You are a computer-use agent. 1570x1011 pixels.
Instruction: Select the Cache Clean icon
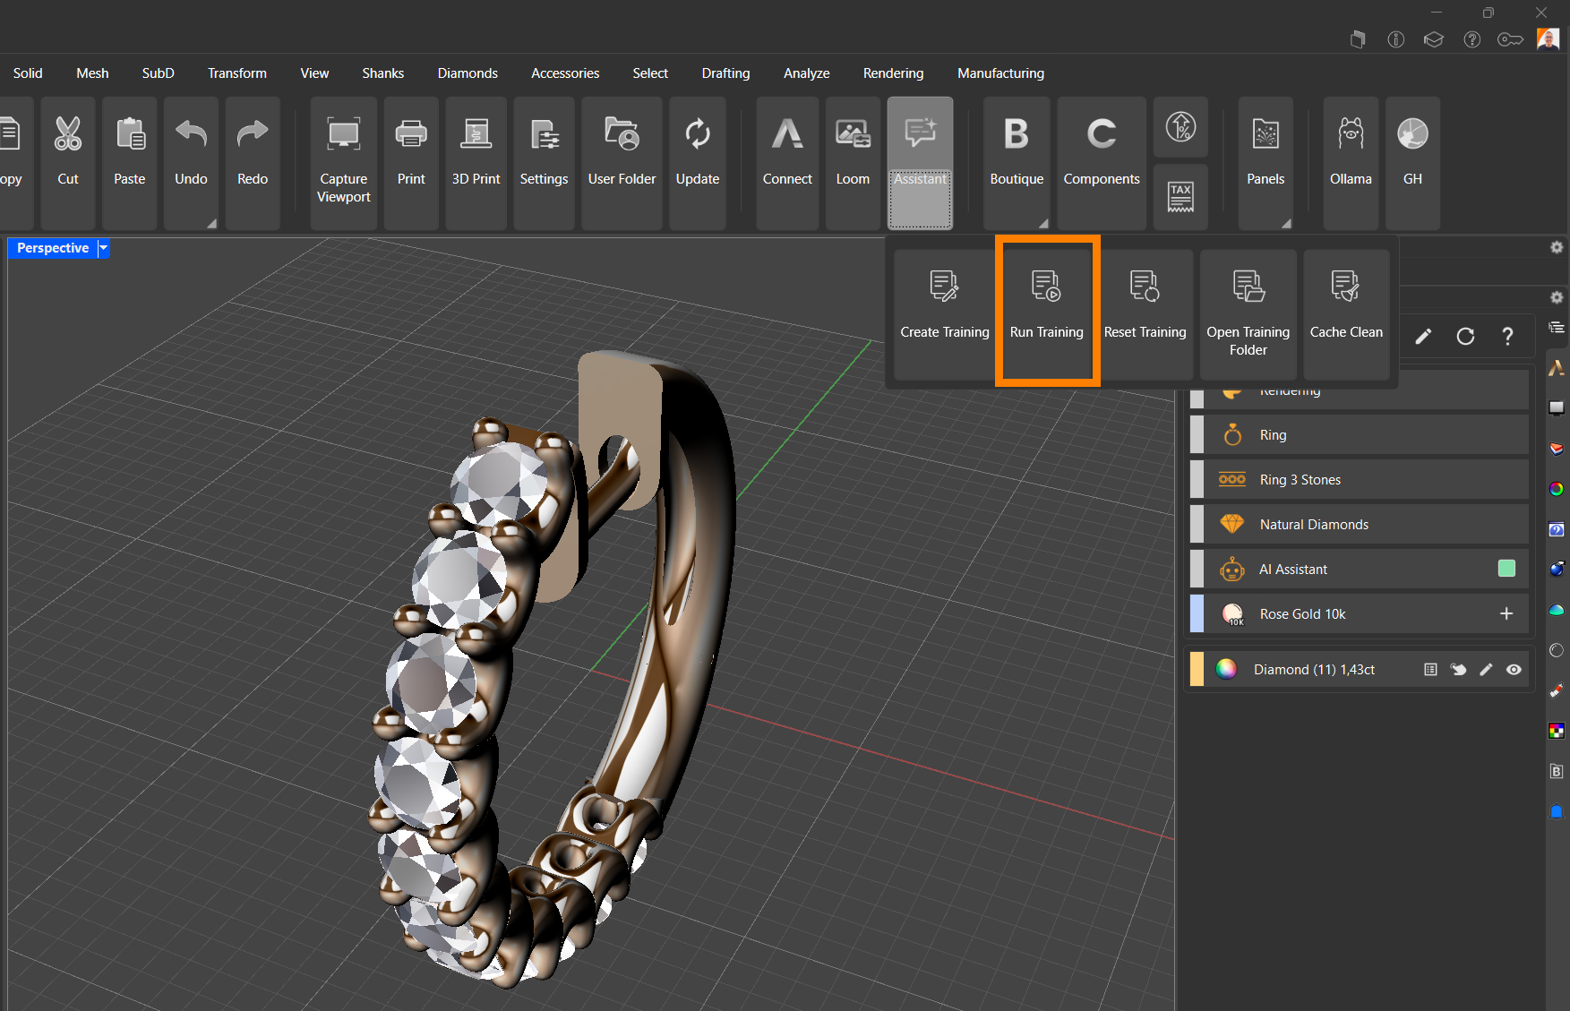1345,287
